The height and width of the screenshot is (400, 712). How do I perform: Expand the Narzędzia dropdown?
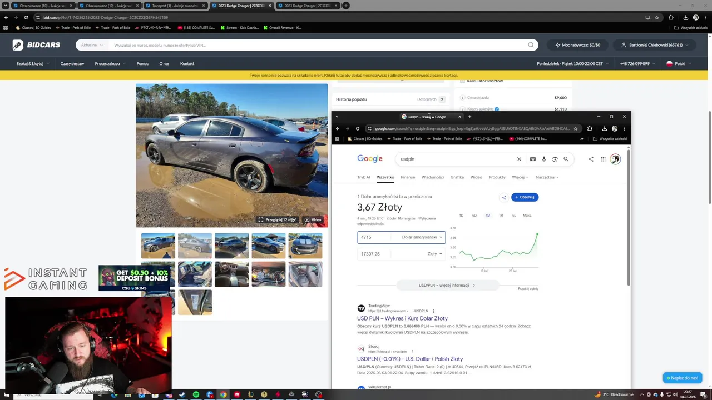click(547, 177)
